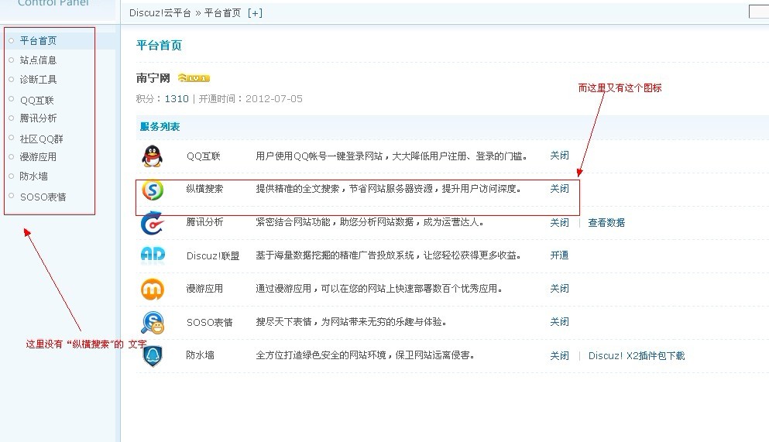This screenshot has width=769, height=442.
Task: Click the 南宁网 site name
Action: tap(153, 78)
